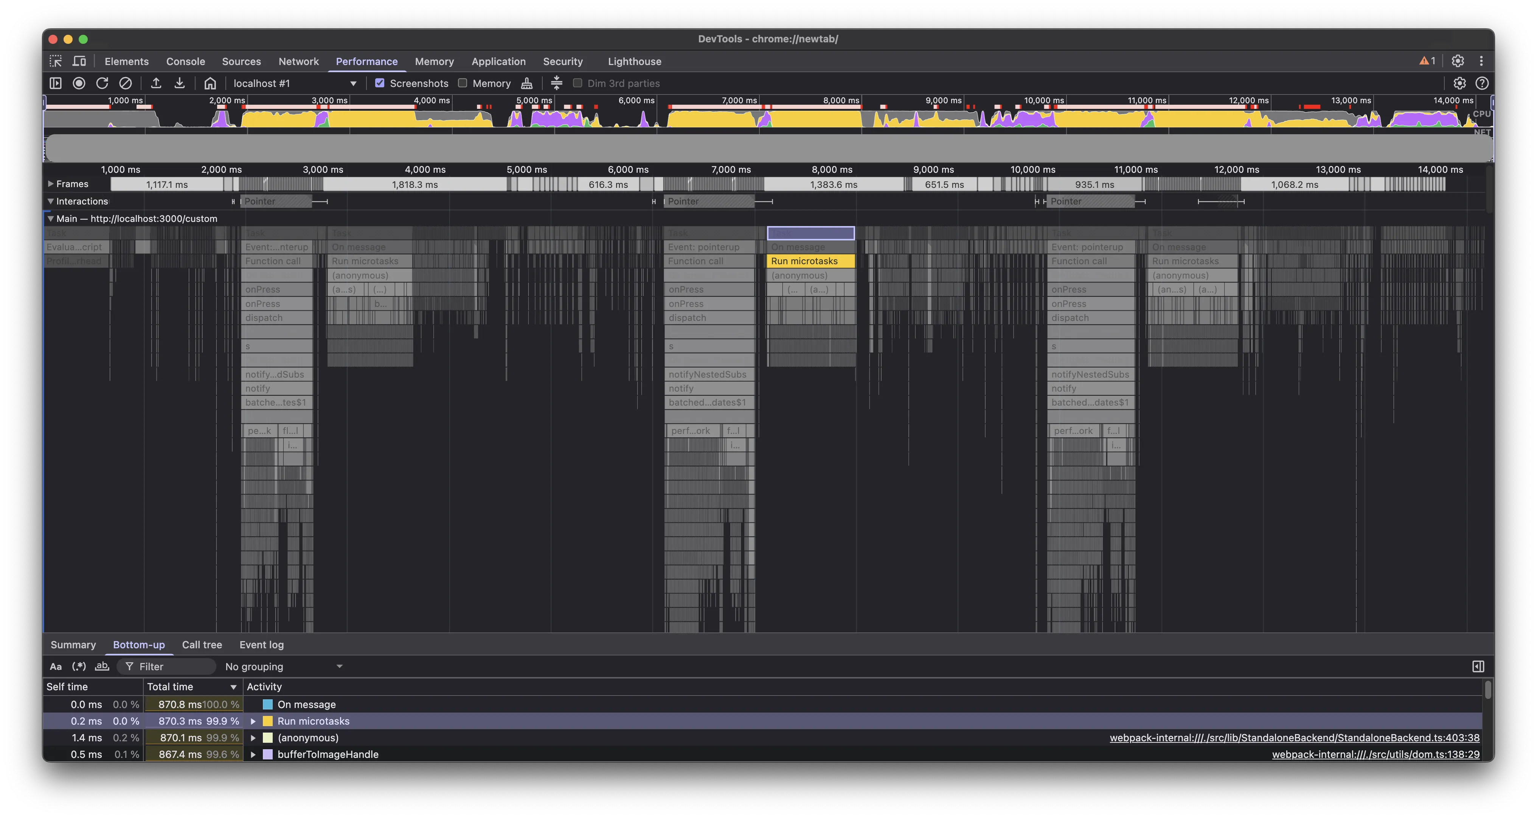Uncheck the Screenshots checkbox
Viewport: 1537px width, 818px height.
(x=379, y=83)
